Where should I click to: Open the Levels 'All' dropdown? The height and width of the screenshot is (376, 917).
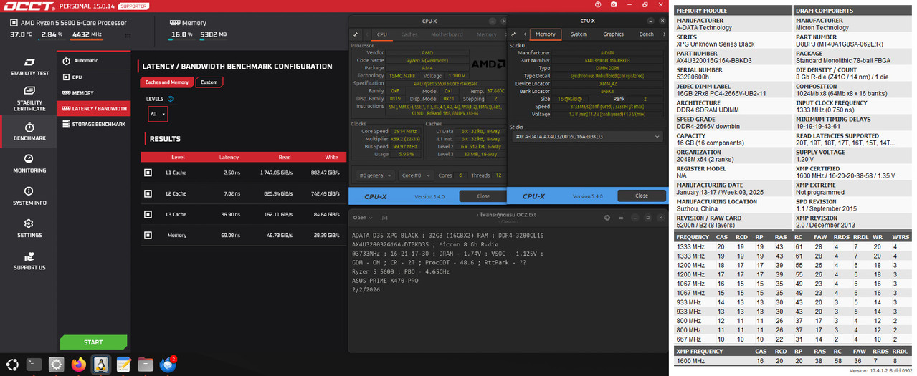click(158, 114)
